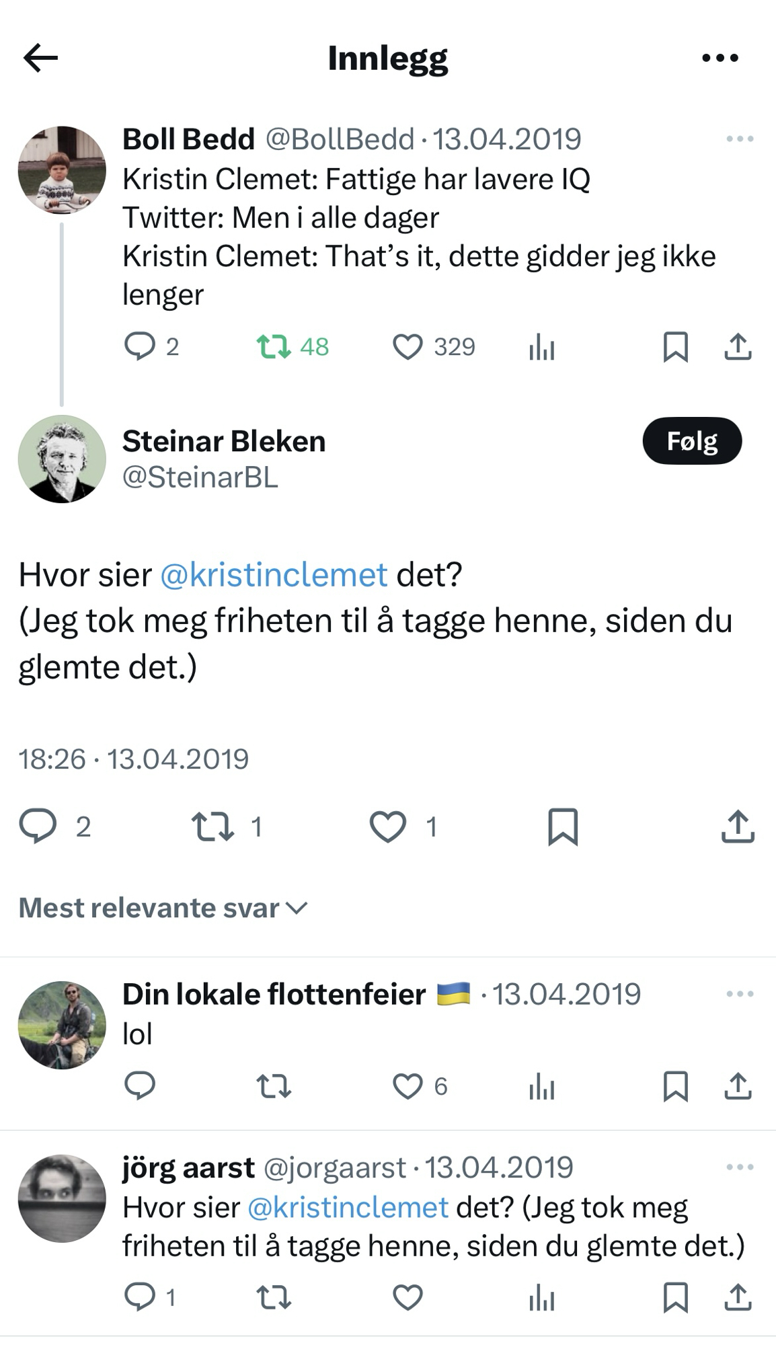Share Boll Bedd's post

(738, 347)
